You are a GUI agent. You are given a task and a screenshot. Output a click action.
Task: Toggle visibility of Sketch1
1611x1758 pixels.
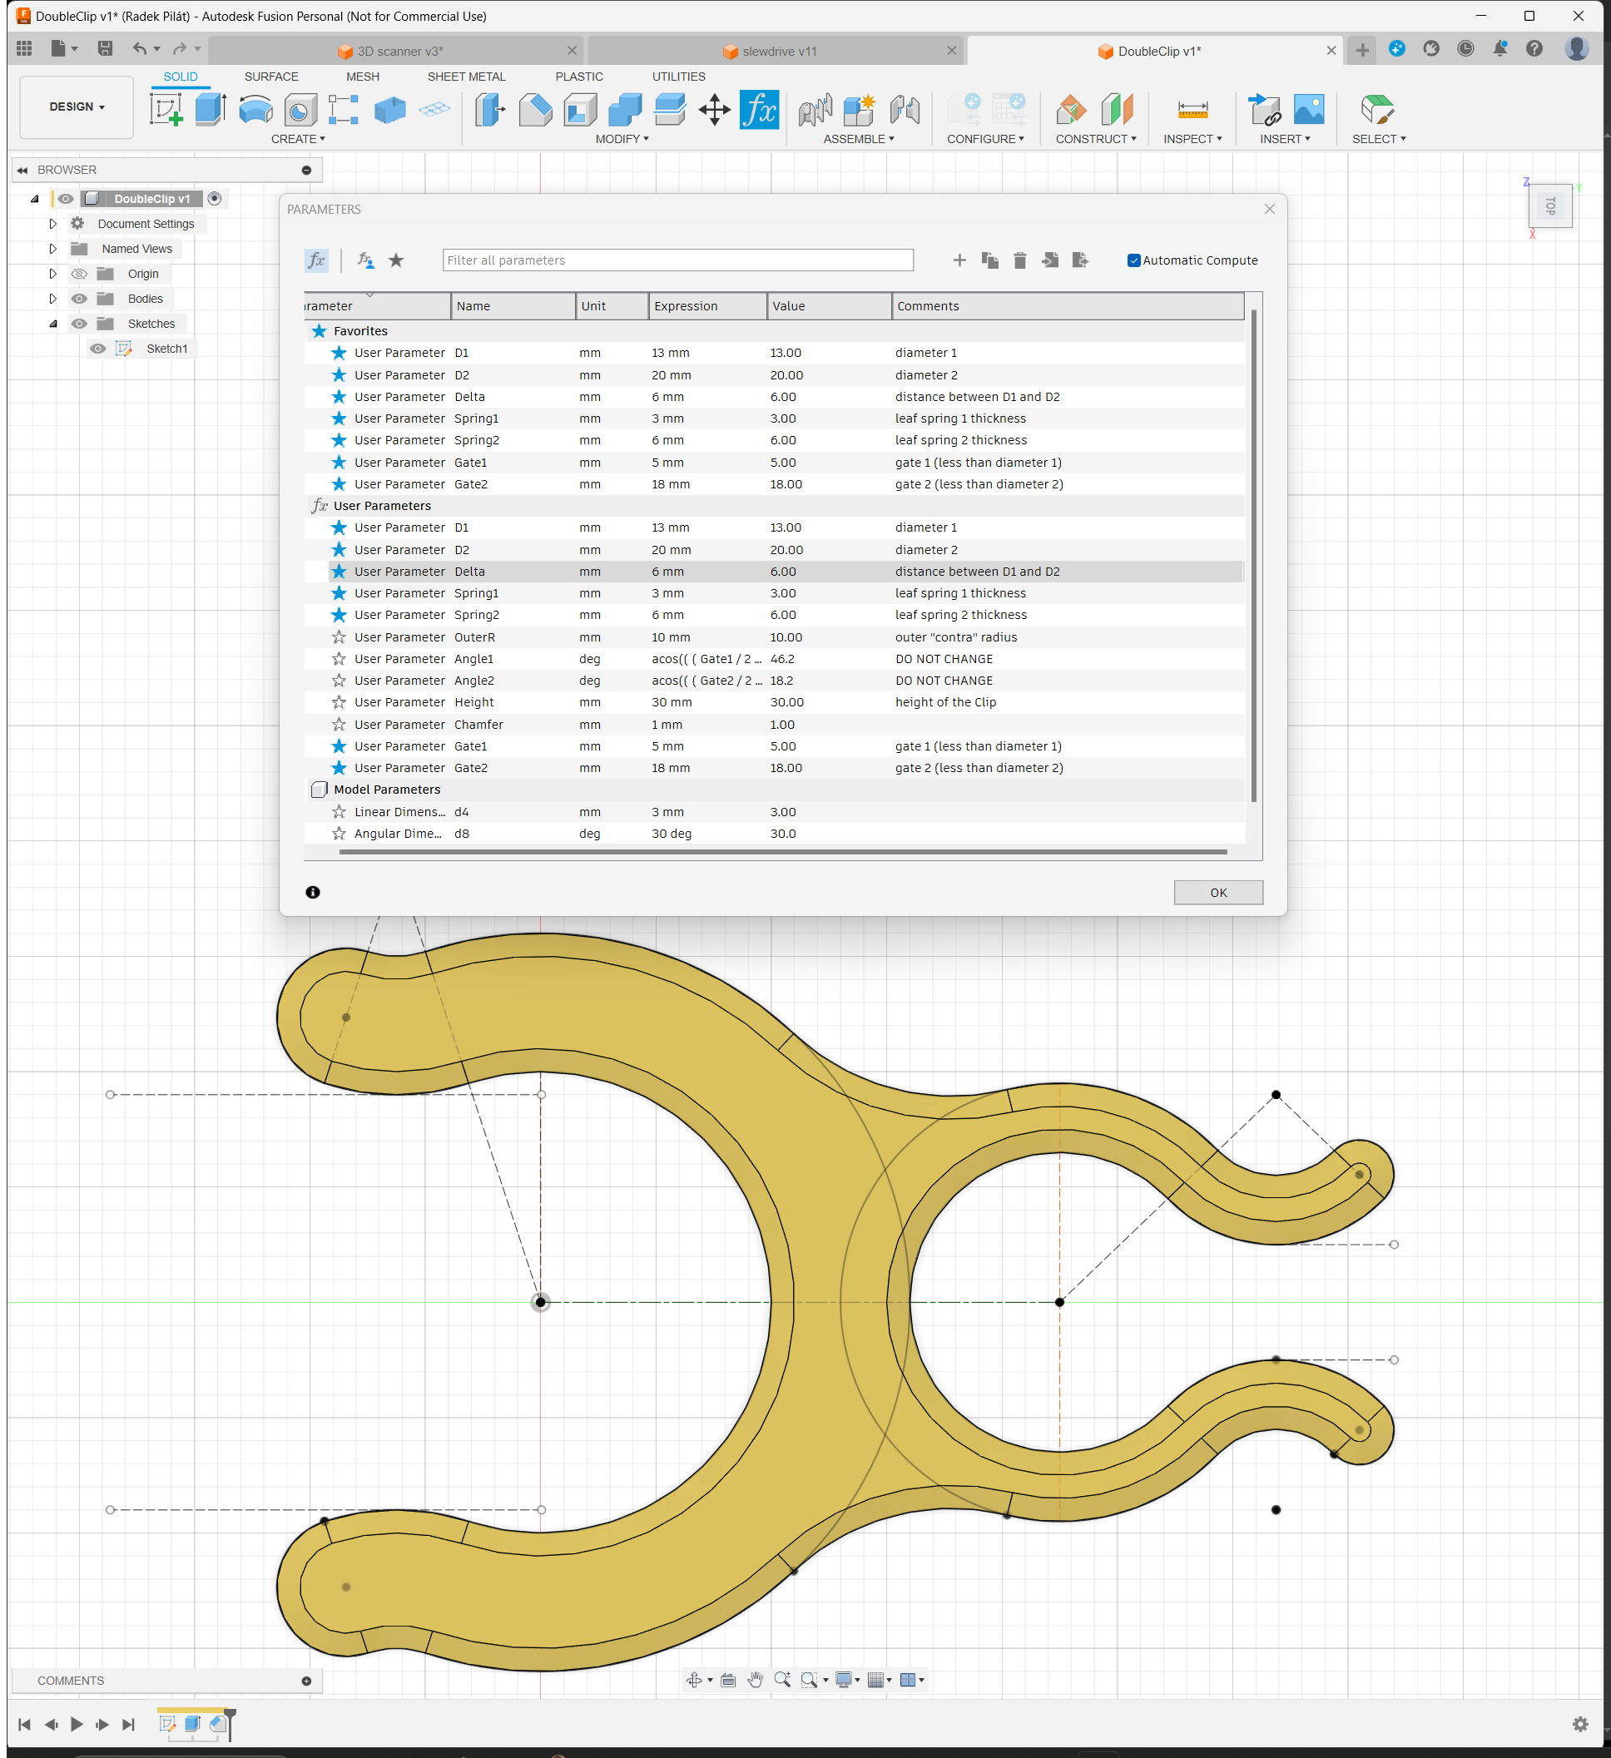pyautogui.click(x=97, y=348)
